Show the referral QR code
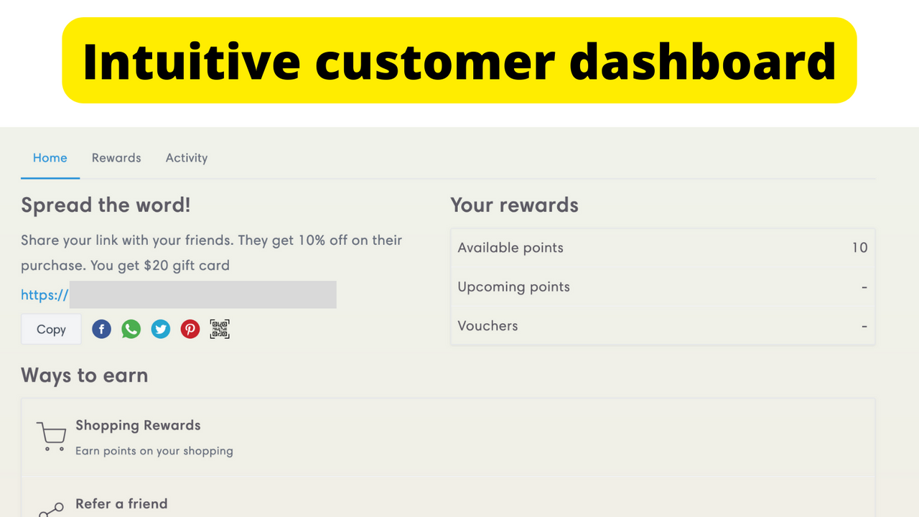Image resolution: width=919 pixels, height=517 pixels. point(220,329)
